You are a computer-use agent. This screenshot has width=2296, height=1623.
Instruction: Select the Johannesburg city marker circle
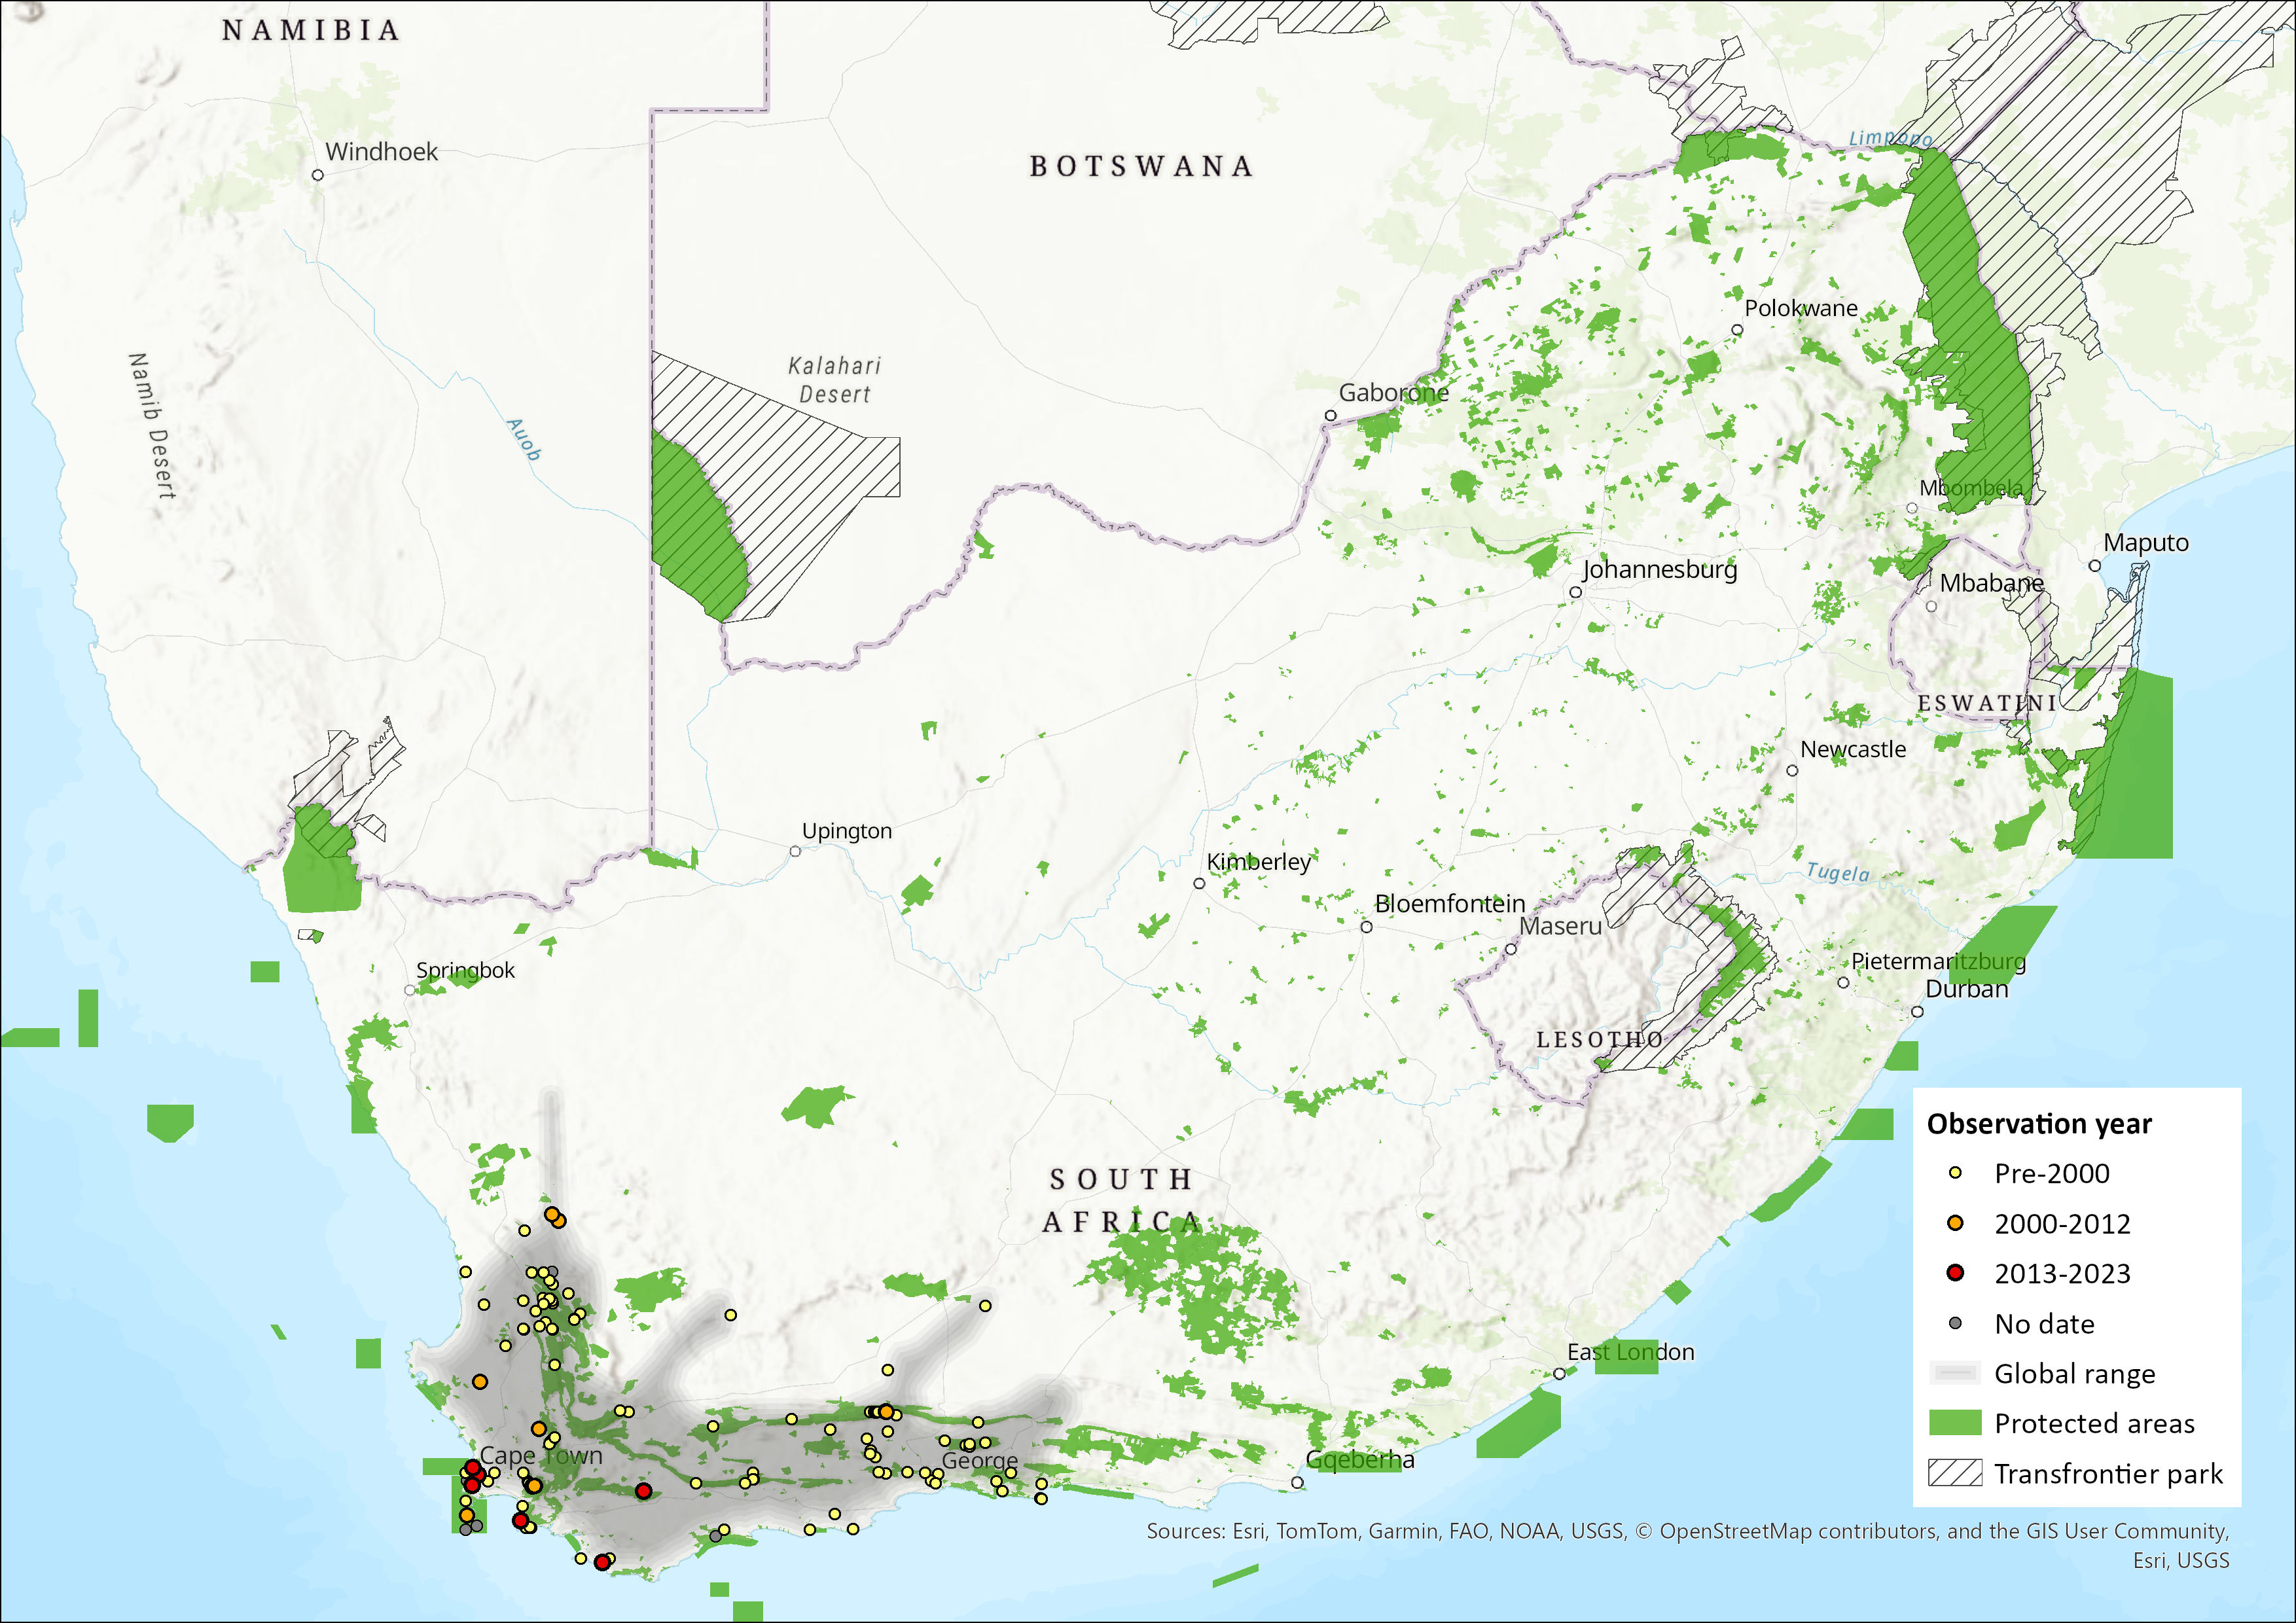[1575, 592]
